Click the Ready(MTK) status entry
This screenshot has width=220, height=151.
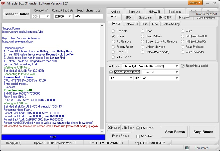(x=14, y=143)
